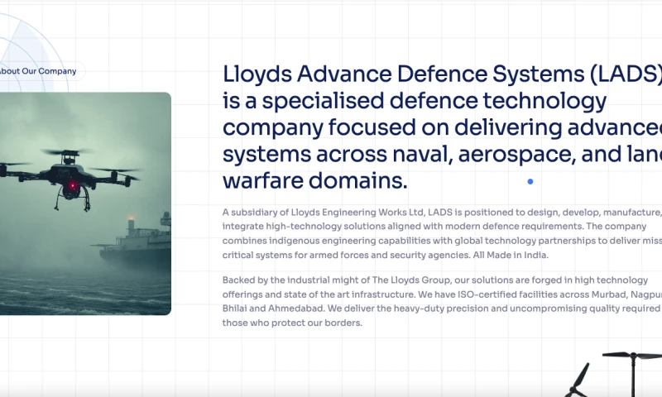662x397 pixels.
Task: Click the 'is a specialised defence technology' line
Action: (415, 101)
